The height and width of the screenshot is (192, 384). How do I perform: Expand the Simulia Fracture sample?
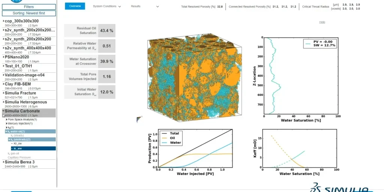[x=3, y=93]
